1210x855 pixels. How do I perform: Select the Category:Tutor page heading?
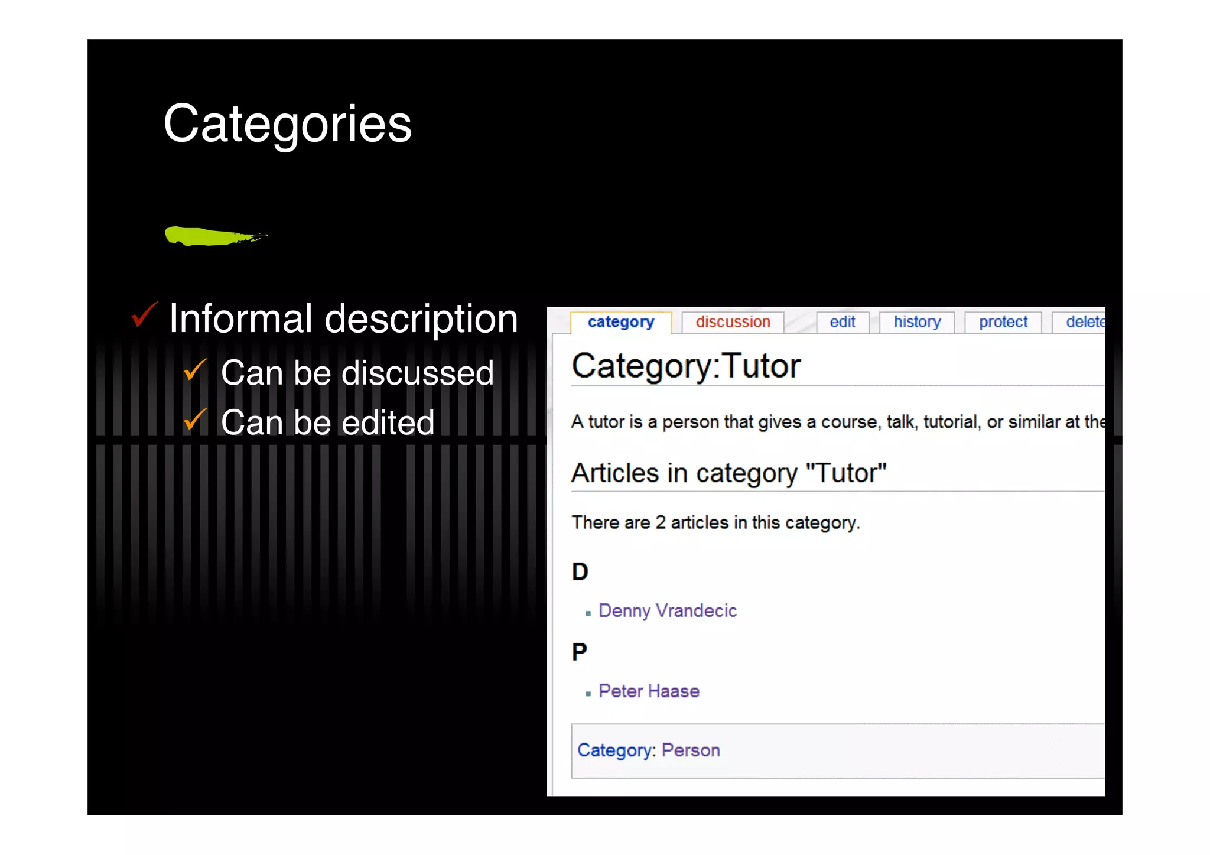pos(686,366)
